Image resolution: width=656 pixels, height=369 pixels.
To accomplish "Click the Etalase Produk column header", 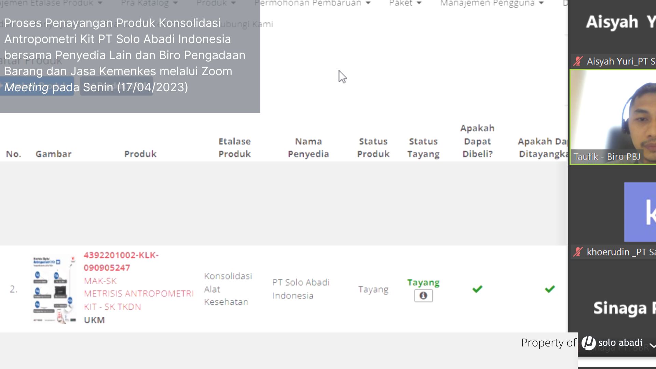I will coord(235,148).
